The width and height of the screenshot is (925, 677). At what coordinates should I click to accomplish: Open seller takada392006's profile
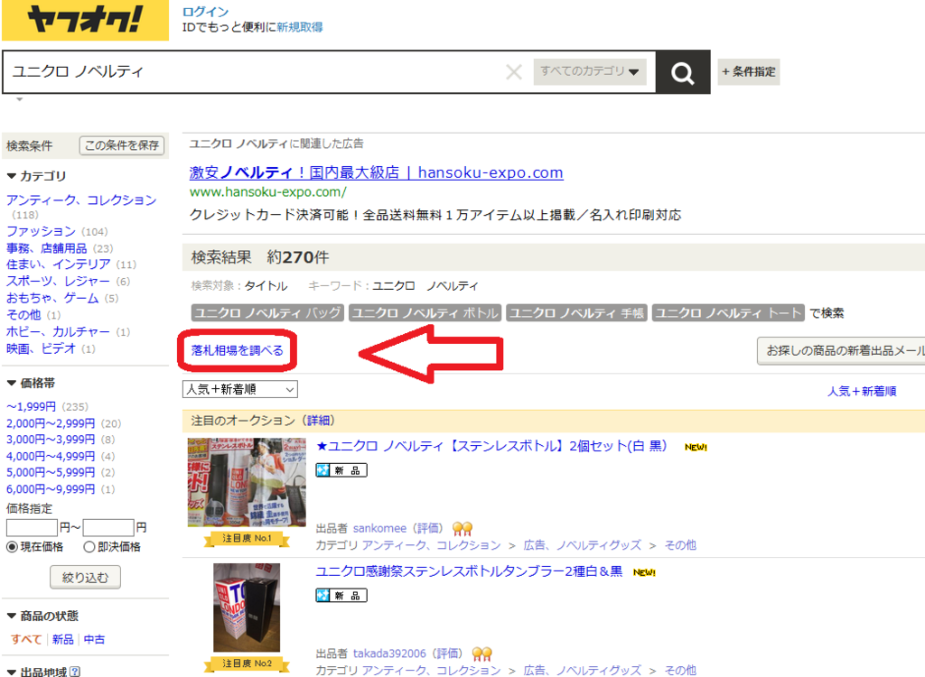click(x=389, y=654)
